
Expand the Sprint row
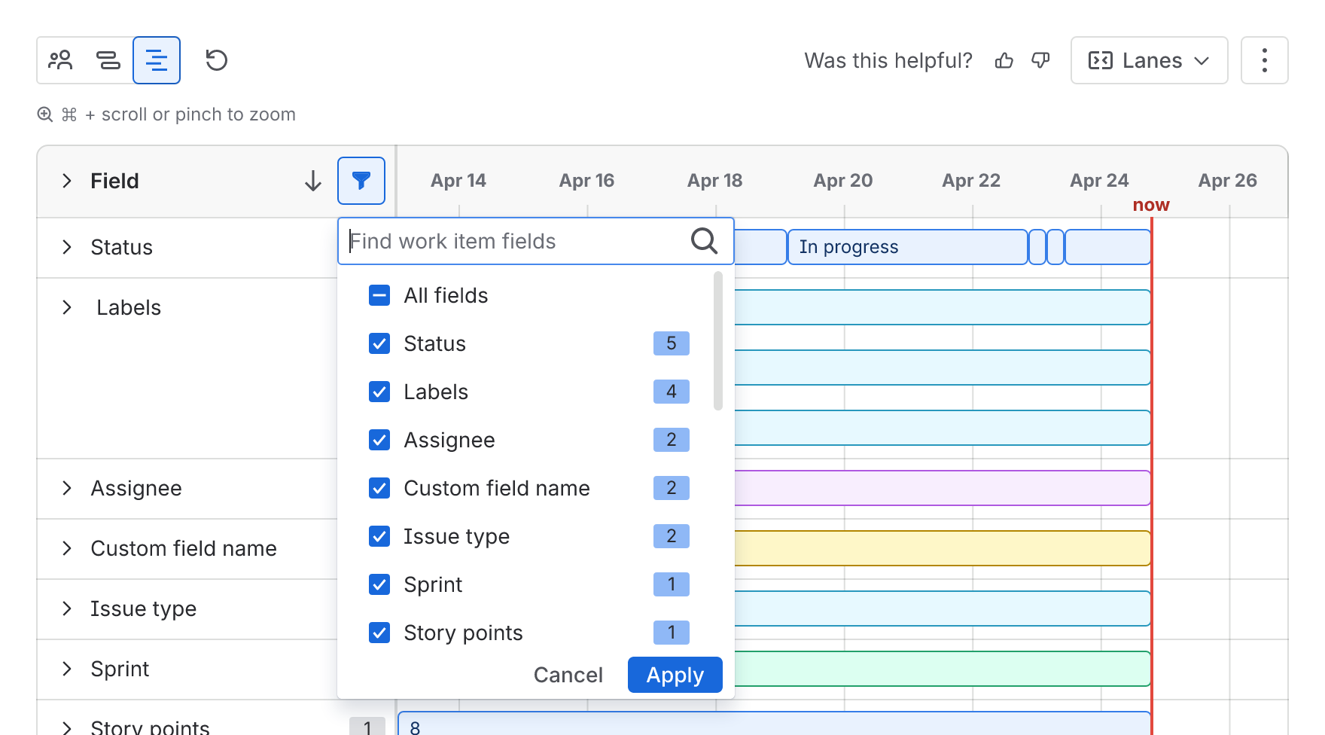coord(67,669)
